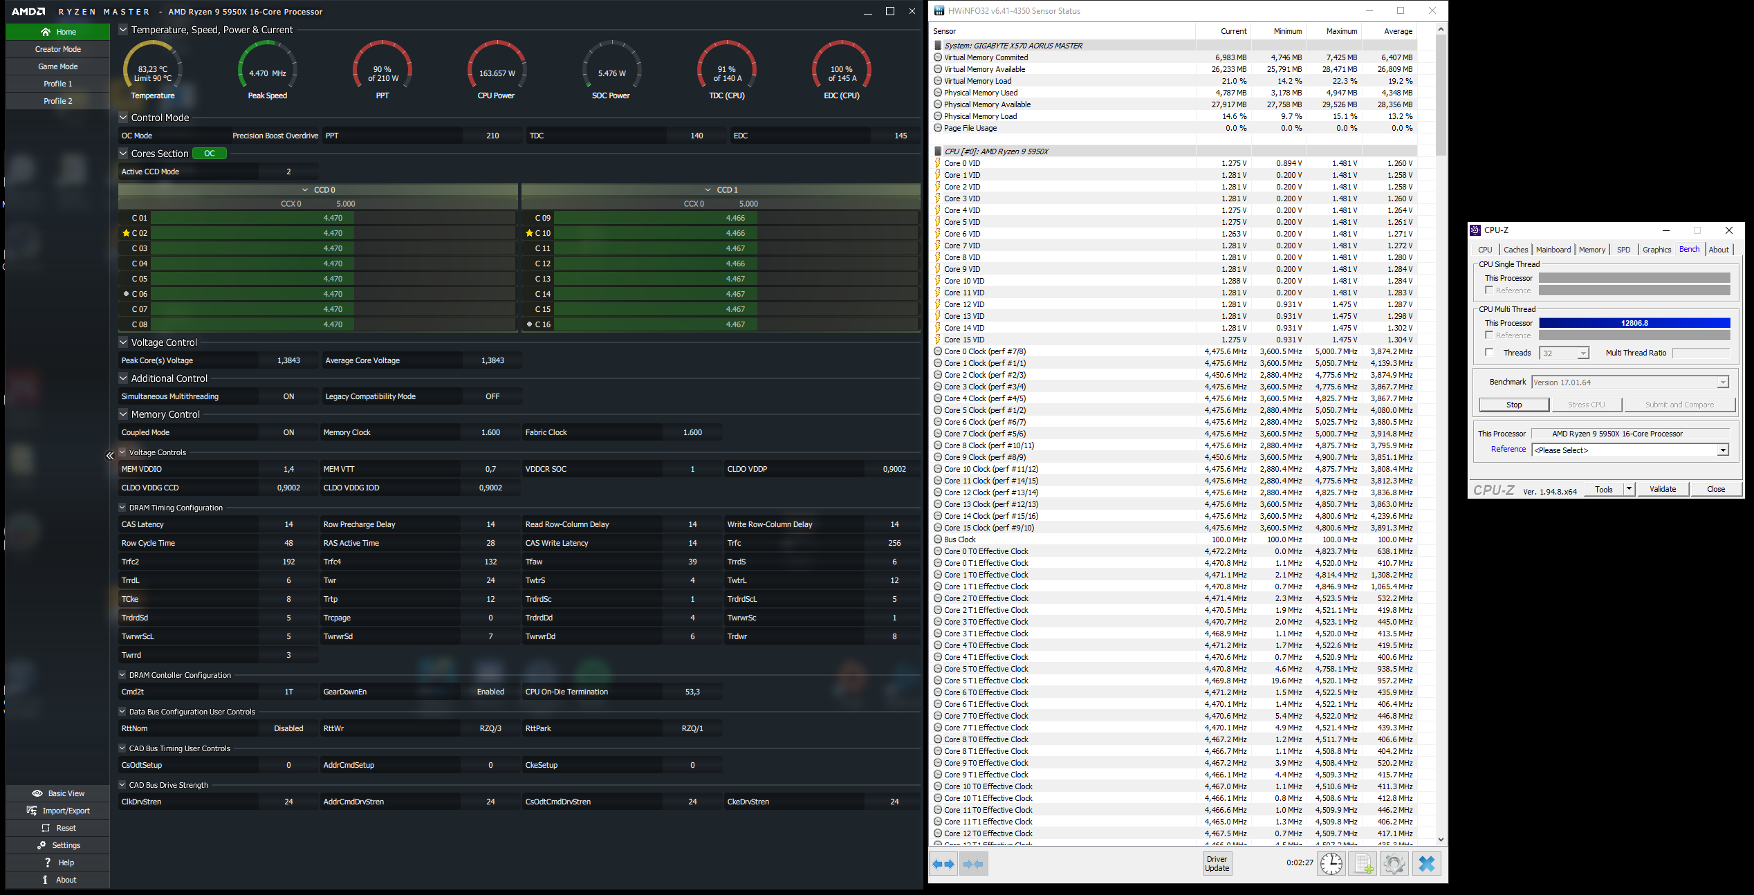This screenshot has width=1754, height=895.
Task: Open Settings in Ryzen Master sidebar
Action: point(58,845)
